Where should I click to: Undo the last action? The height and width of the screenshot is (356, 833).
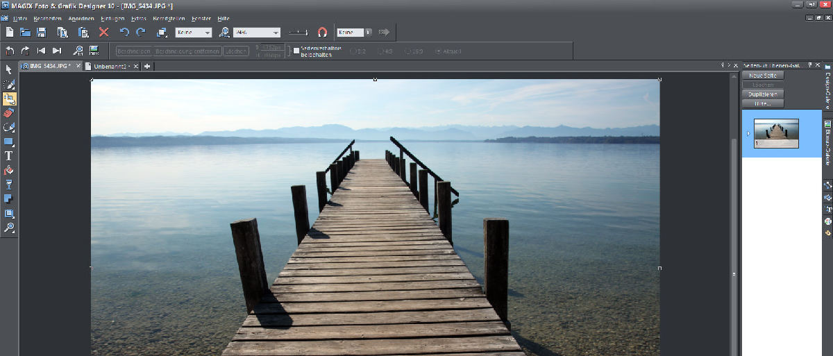click(x=124, y=32)
